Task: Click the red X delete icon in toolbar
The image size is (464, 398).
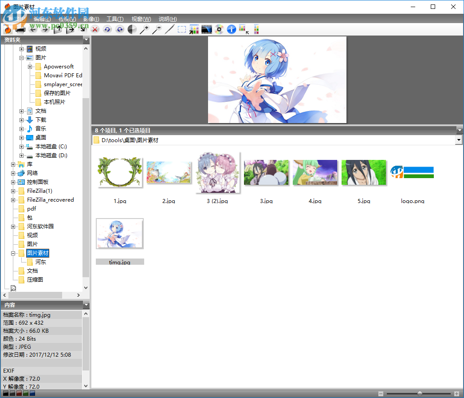Action: [x=95, y=29]
